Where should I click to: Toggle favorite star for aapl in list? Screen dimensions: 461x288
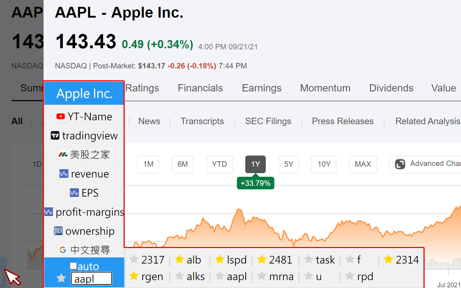pos(220,276)
